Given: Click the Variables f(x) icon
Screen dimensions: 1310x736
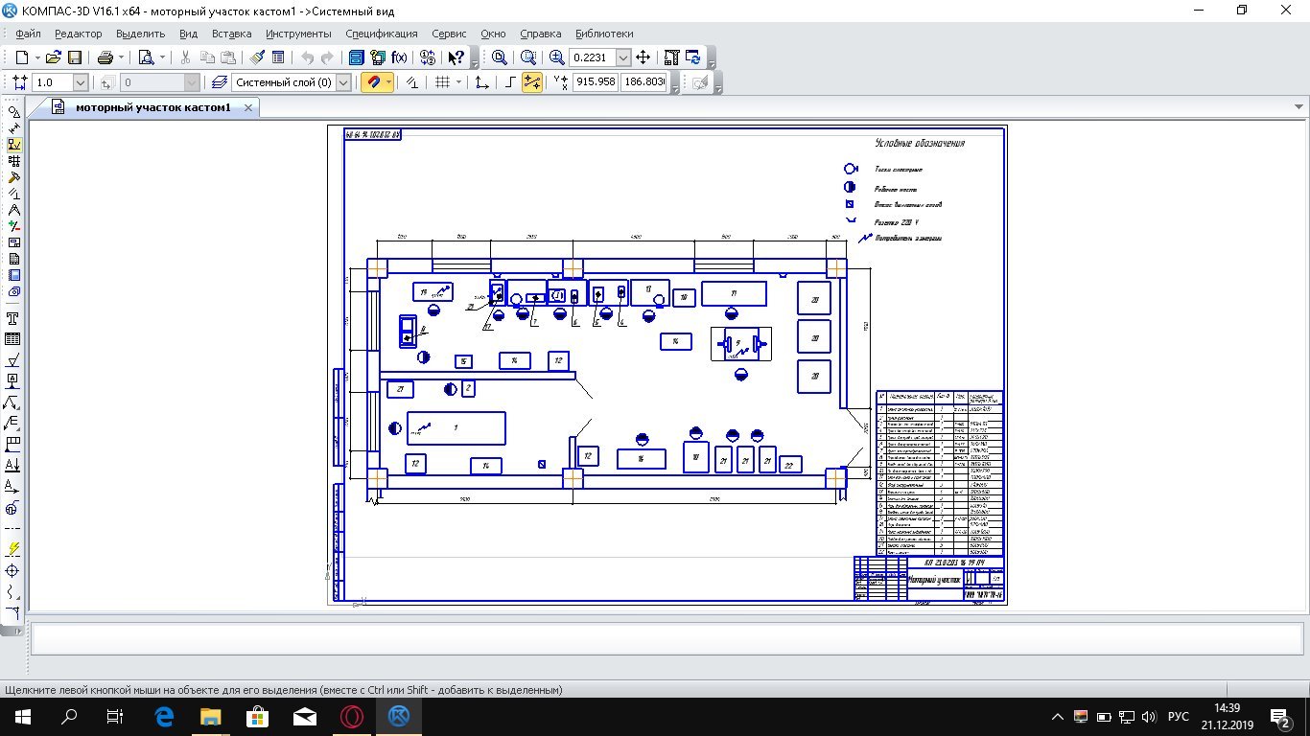Looking at the screenshot, I should 400,57.
